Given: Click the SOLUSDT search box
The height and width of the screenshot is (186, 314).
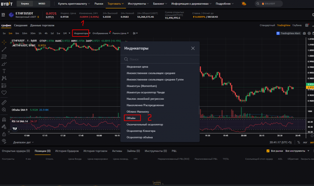Looking at the screenshot, I should [268, 4].
